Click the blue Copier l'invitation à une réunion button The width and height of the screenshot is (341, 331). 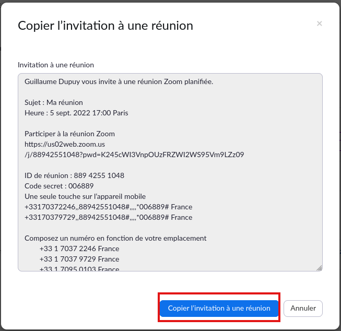[x=219, y=308]
